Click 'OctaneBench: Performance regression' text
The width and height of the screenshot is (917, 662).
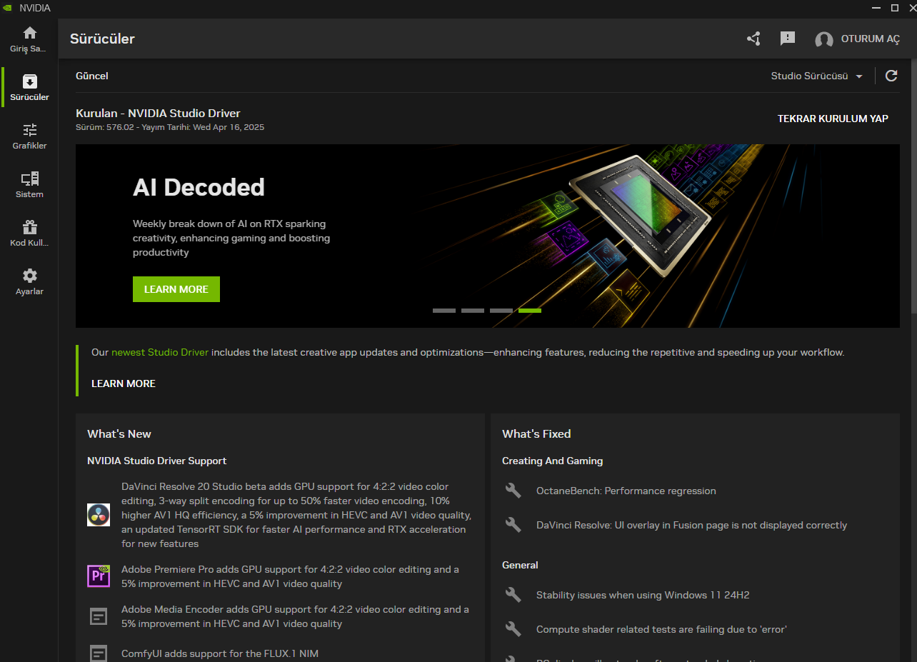[x=626, y=491]
